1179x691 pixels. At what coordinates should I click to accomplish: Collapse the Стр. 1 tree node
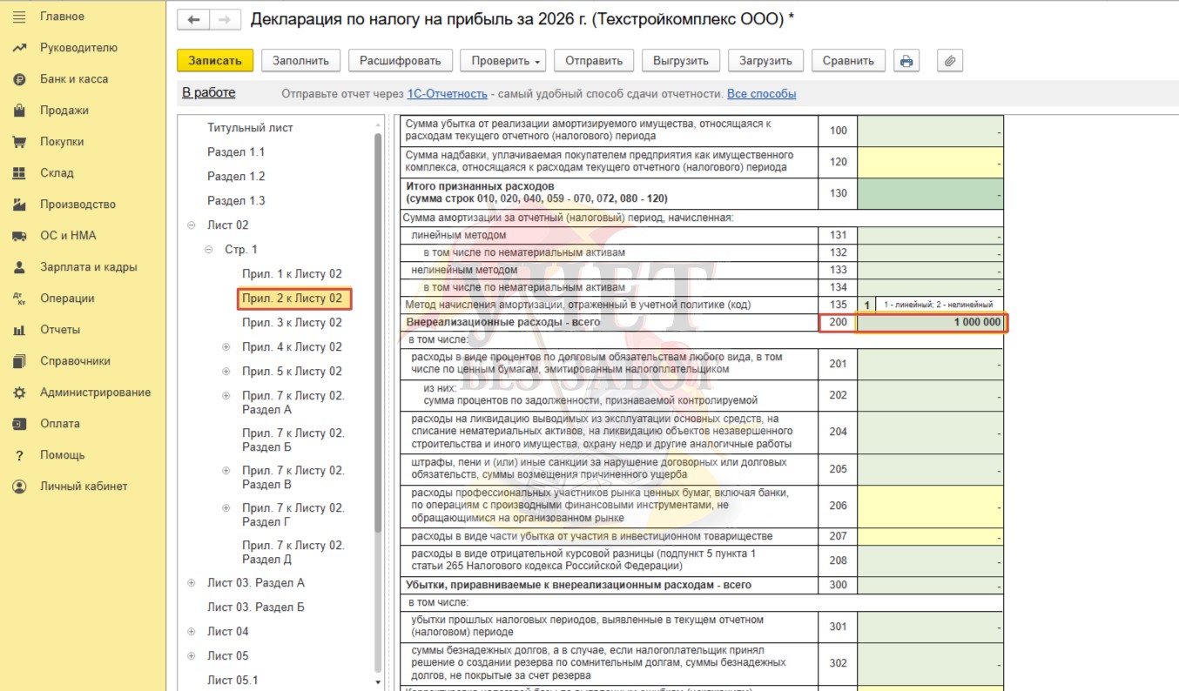pyautogui.click(x=209, y=250)
